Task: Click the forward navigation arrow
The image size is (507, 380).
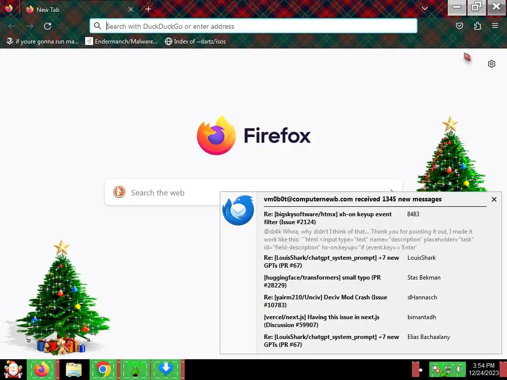Action: pyautogui.click(x=30, y=26)
